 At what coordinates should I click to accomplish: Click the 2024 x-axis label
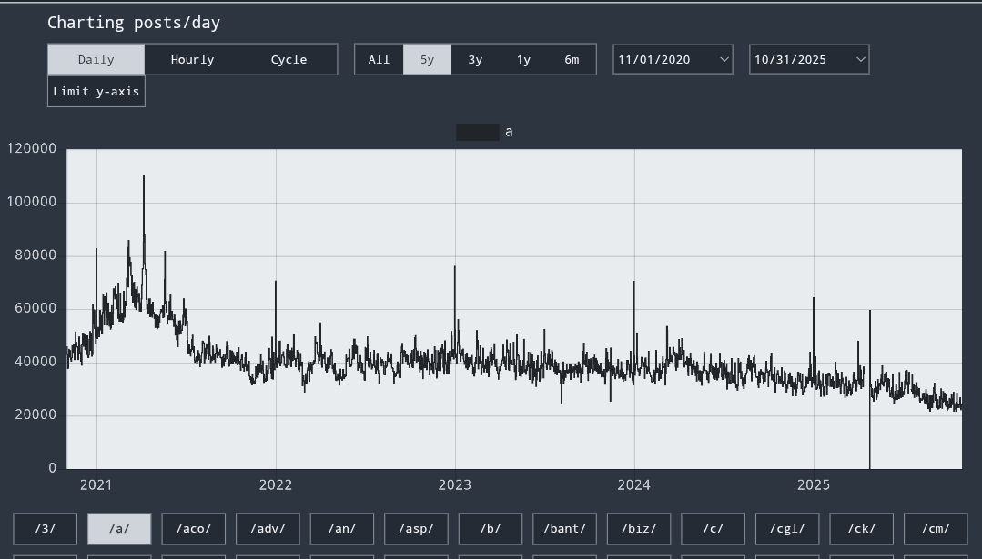point(633,485)
